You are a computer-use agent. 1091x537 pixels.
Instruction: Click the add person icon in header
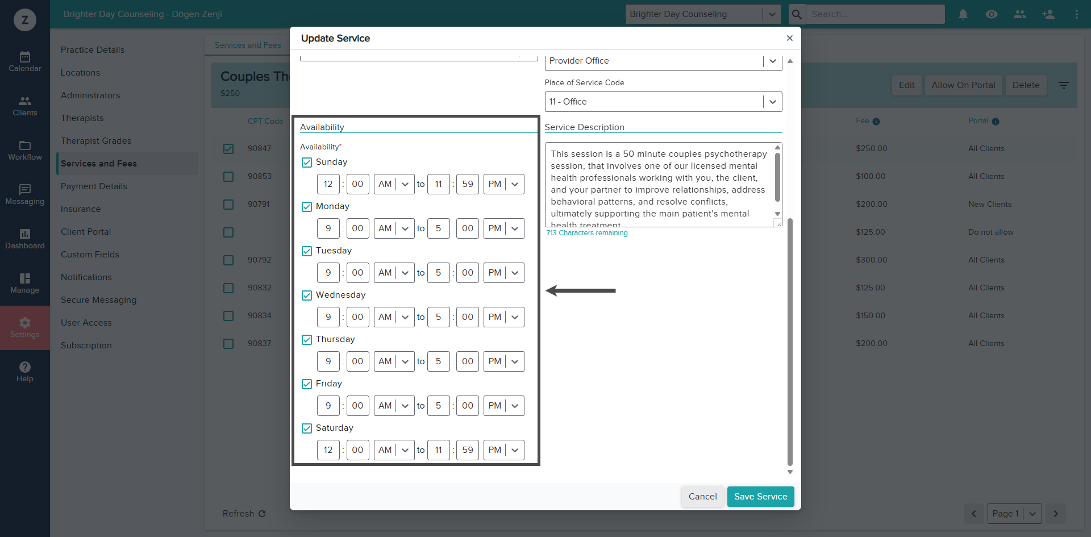point(1048,14)
